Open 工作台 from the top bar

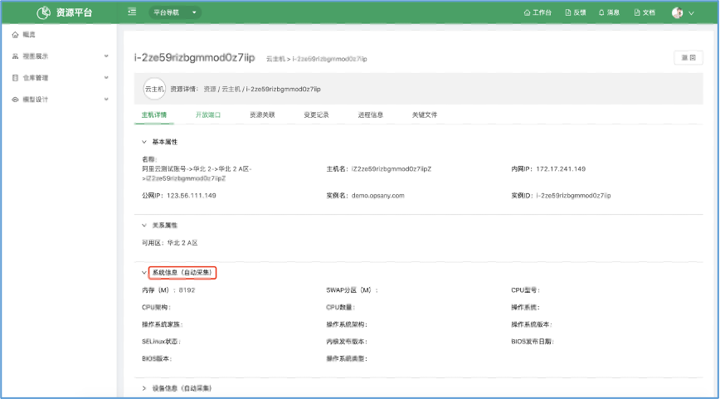[538, 13]
